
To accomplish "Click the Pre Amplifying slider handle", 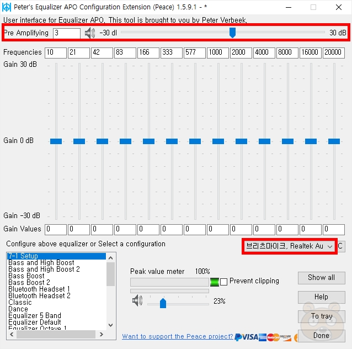I will pyautogui.click(x=232, y=33).
